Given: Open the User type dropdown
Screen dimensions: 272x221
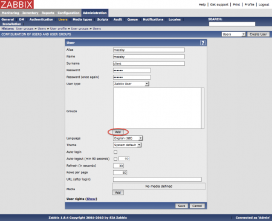Looking at the screenshot, I should click(x=131, y=84).
